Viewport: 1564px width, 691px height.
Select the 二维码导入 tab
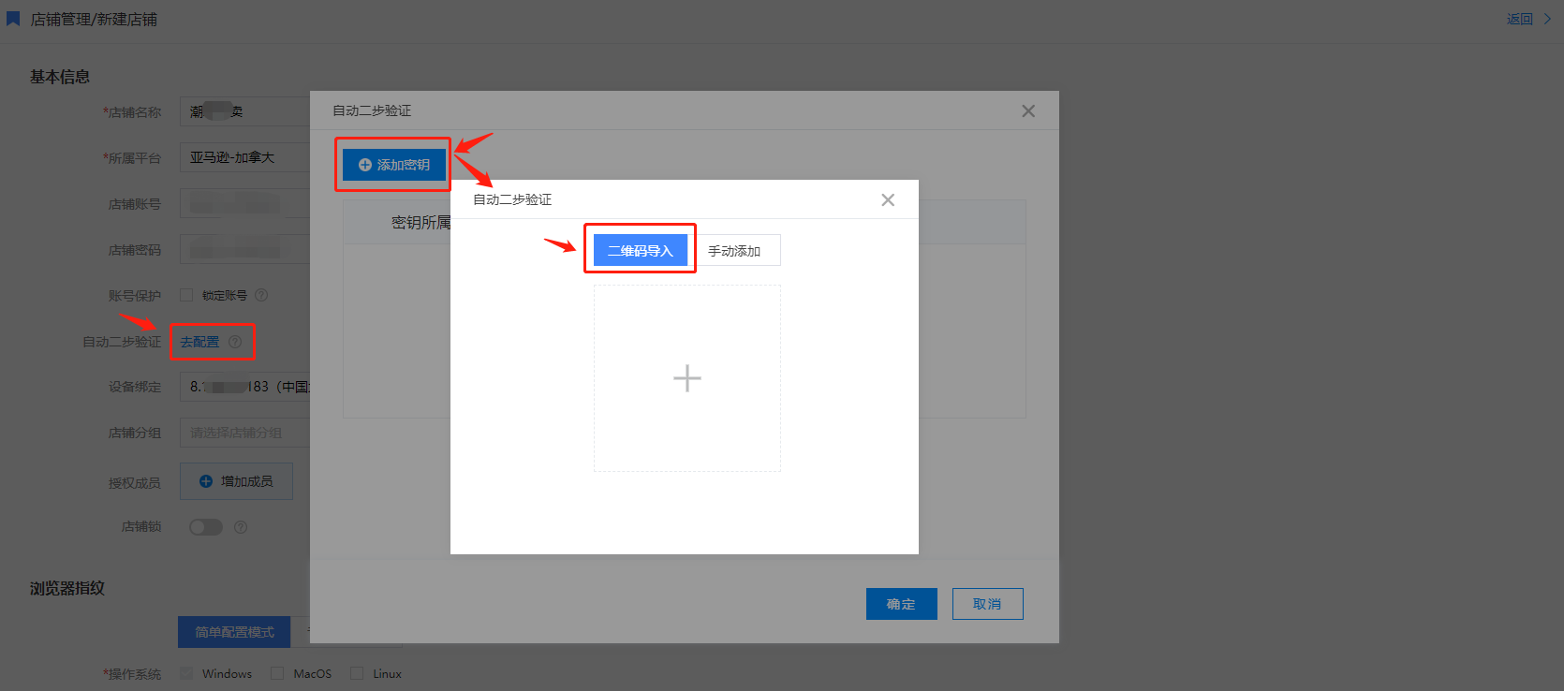(640, 251)
